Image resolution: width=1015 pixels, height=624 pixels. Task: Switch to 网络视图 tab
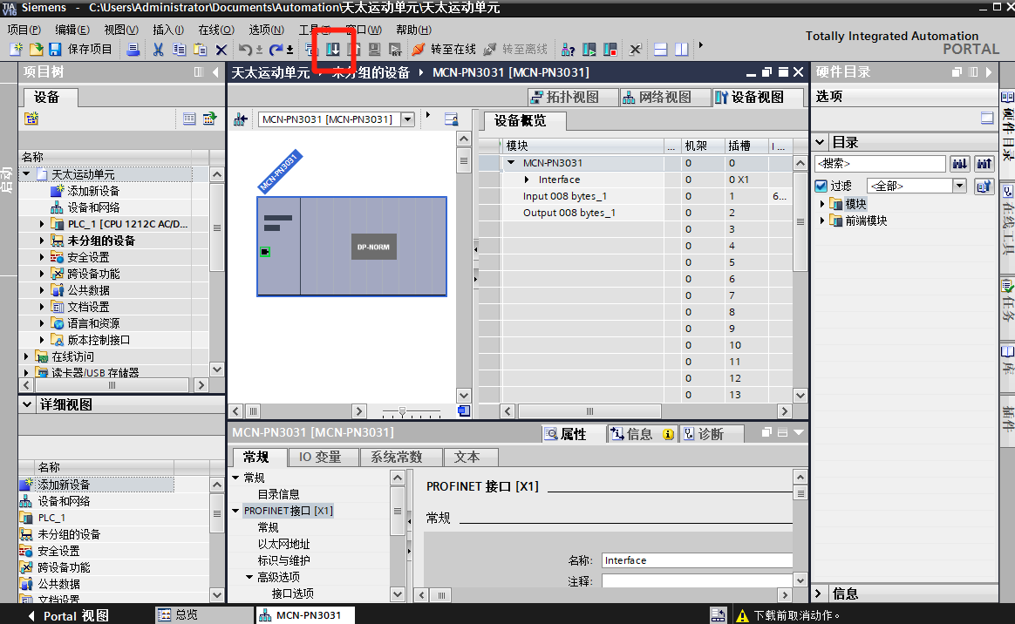(x=664, y=97)
